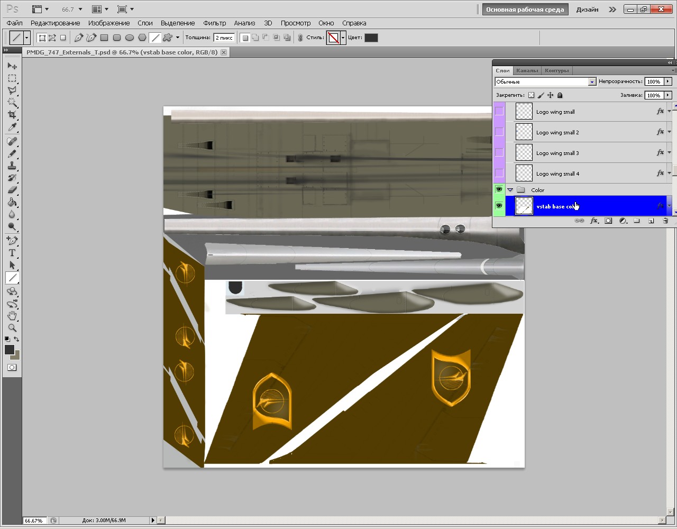Viewport: 677px width, 529px height.
Task: Show the Logo wing small 4 layer
Action: point(499,173)
